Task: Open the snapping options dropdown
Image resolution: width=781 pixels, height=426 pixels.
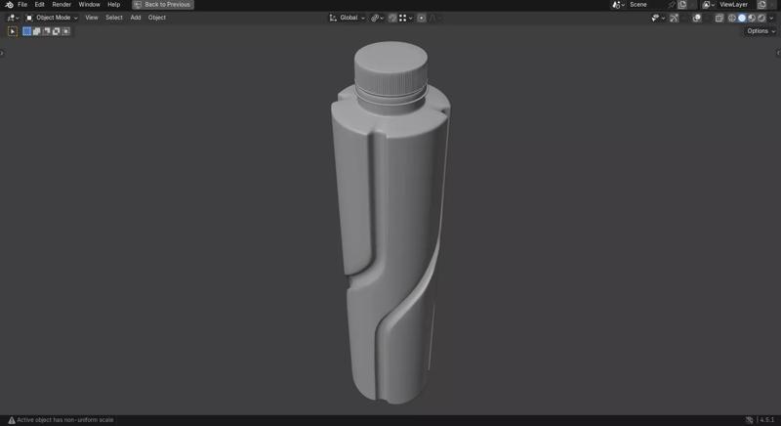Action: coord(406,18)
